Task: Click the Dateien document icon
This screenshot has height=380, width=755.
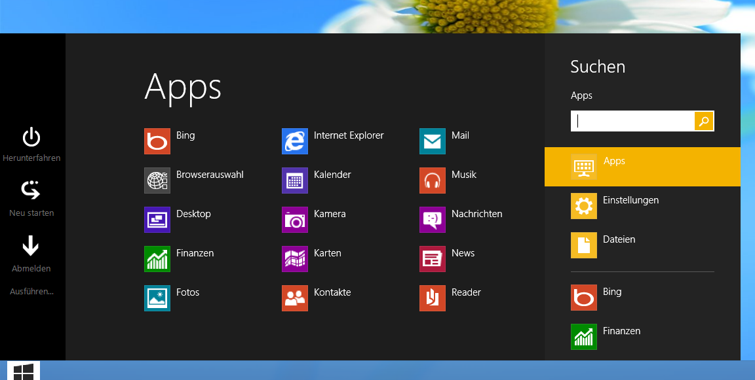Action: coord(583,245)
